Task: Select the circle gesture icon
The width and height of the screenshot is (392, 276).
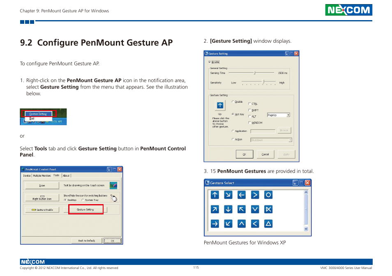Action: 268,195
